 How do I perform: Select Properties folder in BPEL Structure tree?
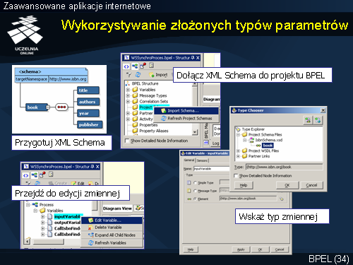pos(145,125)
